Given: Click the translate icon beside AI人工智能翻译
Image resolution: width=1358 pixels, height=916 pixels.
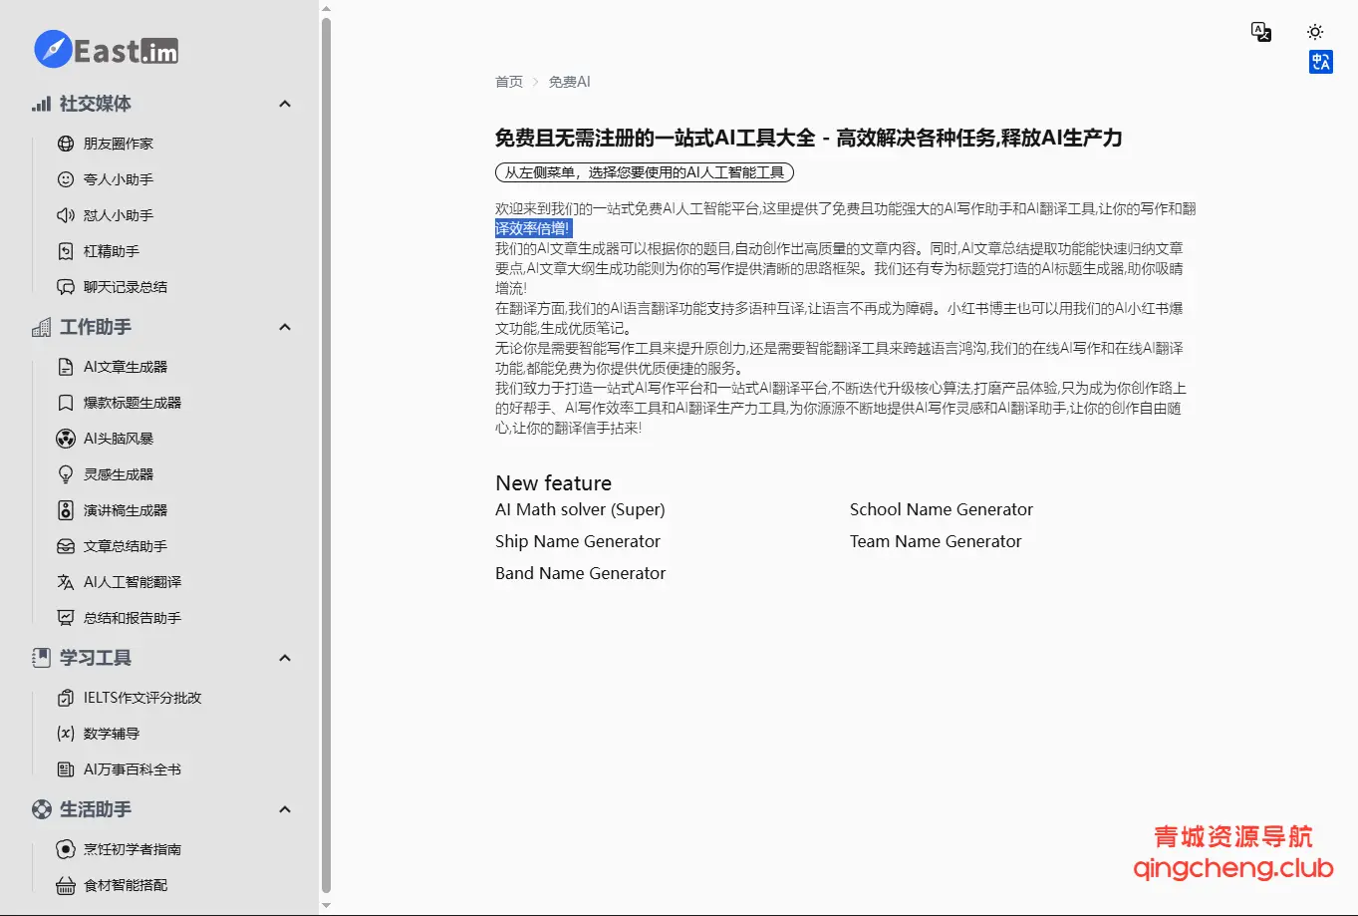Looking at the screenshot, I should [x=66, y=582].
